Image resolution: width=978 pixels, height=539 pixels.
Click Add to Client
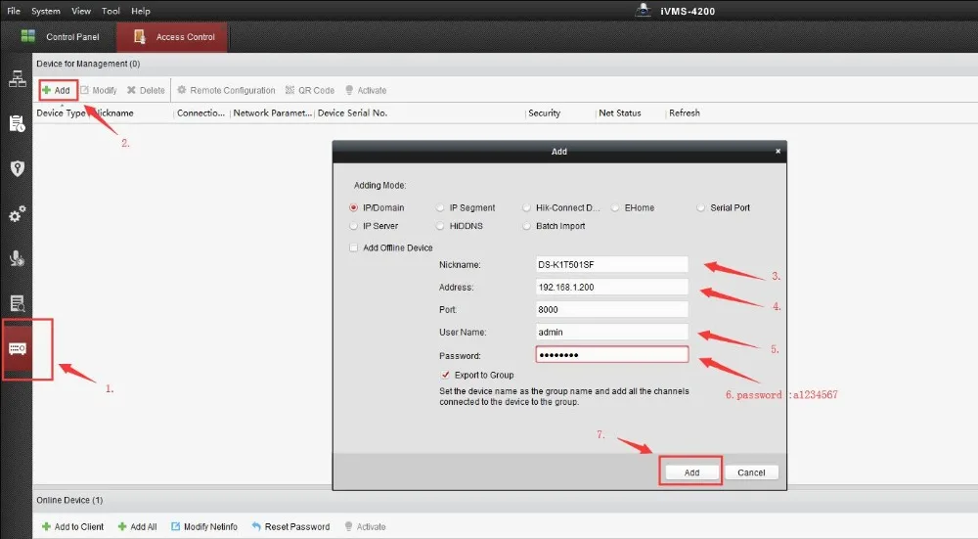click(73, 526)
